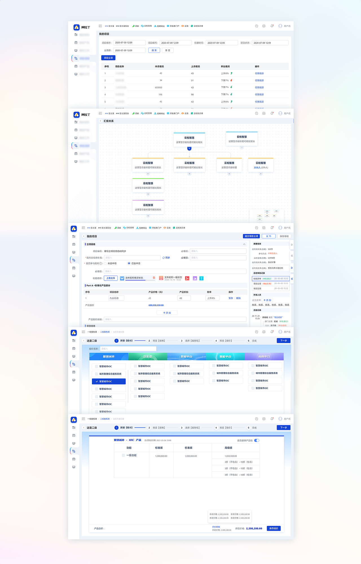Click monitor sidebar icon at bottom of pricing screen
Image resolution: width=361 pixels, height=564 pixels.
[x=74, y=467]
